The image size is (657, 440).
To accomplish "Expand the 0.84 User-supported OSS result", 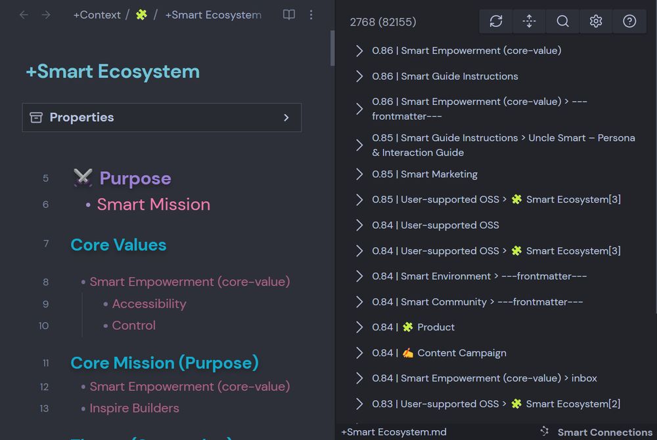I will point(359,225).
